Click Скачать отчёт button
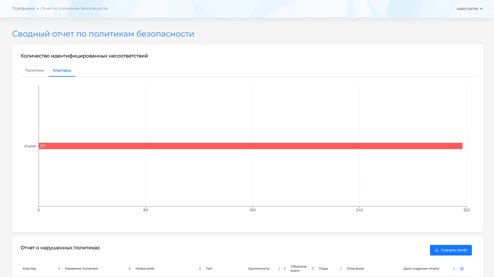This screenshot has height=277, width=494. (x=451, y=250)
